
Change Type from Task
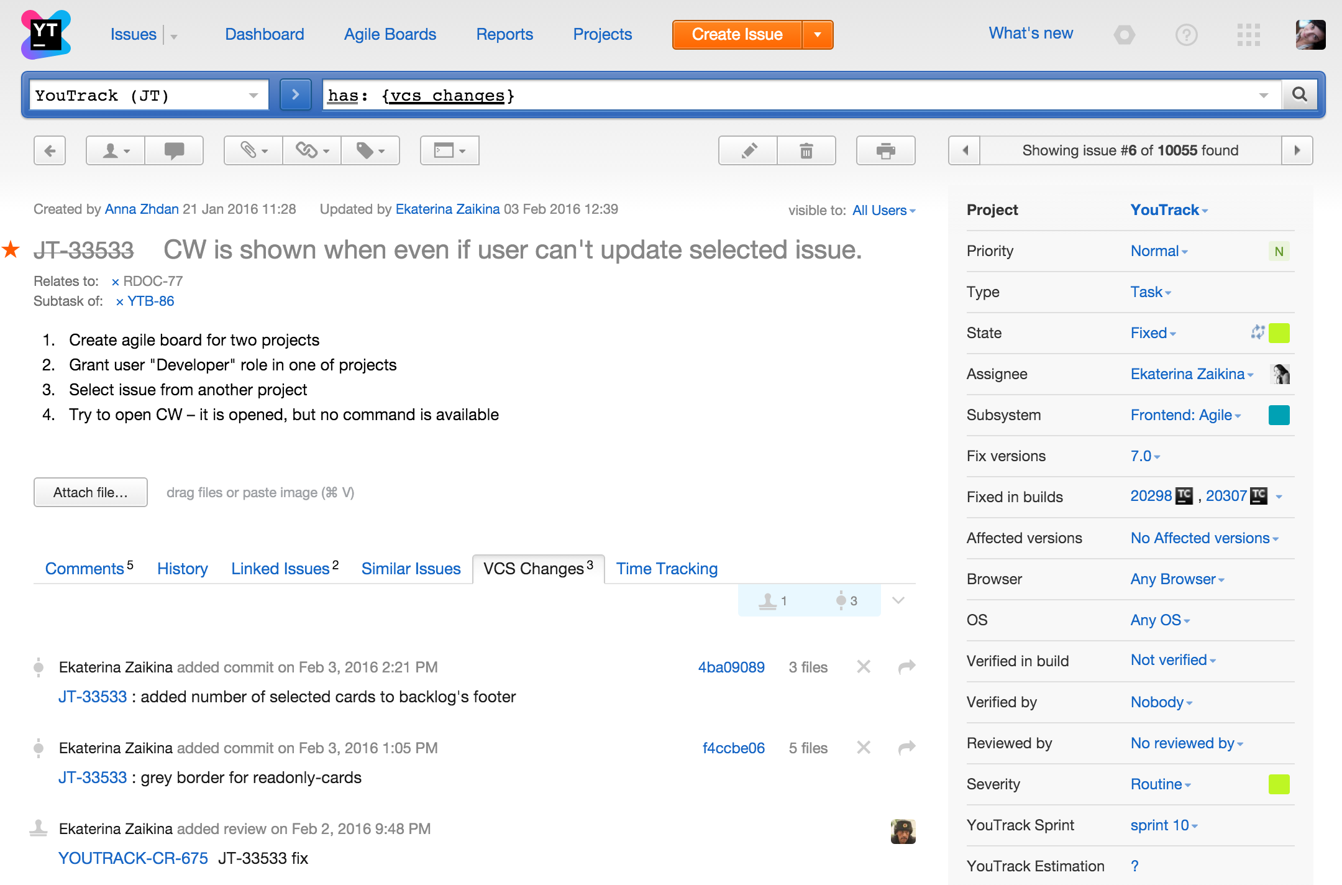click(x=1151, y=292)
